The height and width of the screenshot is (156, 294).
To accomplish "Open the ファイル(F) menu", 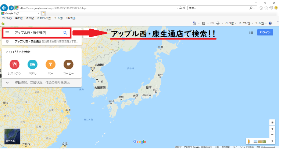I will [x=7, y=18].
